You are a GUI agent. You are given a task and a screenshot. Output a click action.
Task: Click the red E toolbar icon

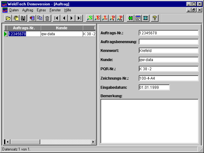[97, 18]
